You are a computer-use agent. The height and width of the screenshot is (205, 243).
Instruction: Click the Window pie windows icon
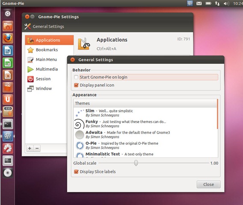[x=30, y=89]
